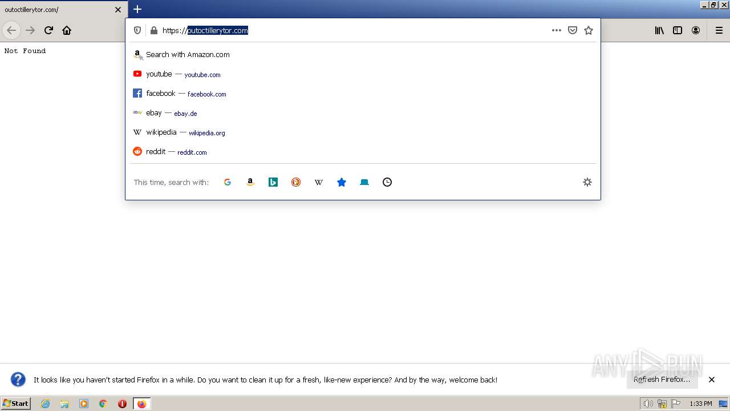This screenshot has width=730, height=411.
Task: Go forward using the forward arrow button
Action: coord(30,30)
